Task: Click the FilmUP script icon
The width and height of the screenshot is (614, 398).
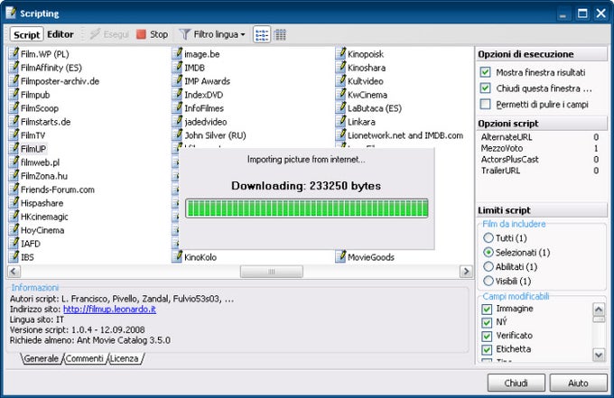Action: tap(14, 148)
